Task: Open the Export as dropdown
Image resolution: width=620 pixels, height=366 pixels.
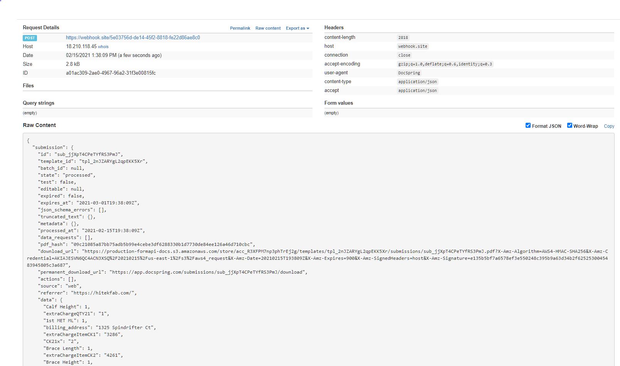Action: (297, 28)
